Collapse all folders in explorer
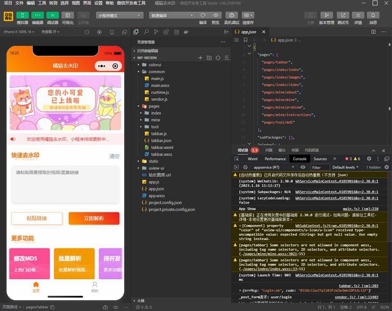The height and width of the screenshot is (311, 392). click(227, 58)
